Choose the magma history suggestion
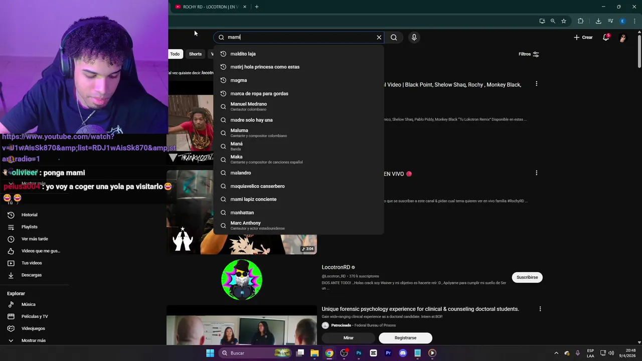Screen dimensions: 642x361 [x=298, y=80]
